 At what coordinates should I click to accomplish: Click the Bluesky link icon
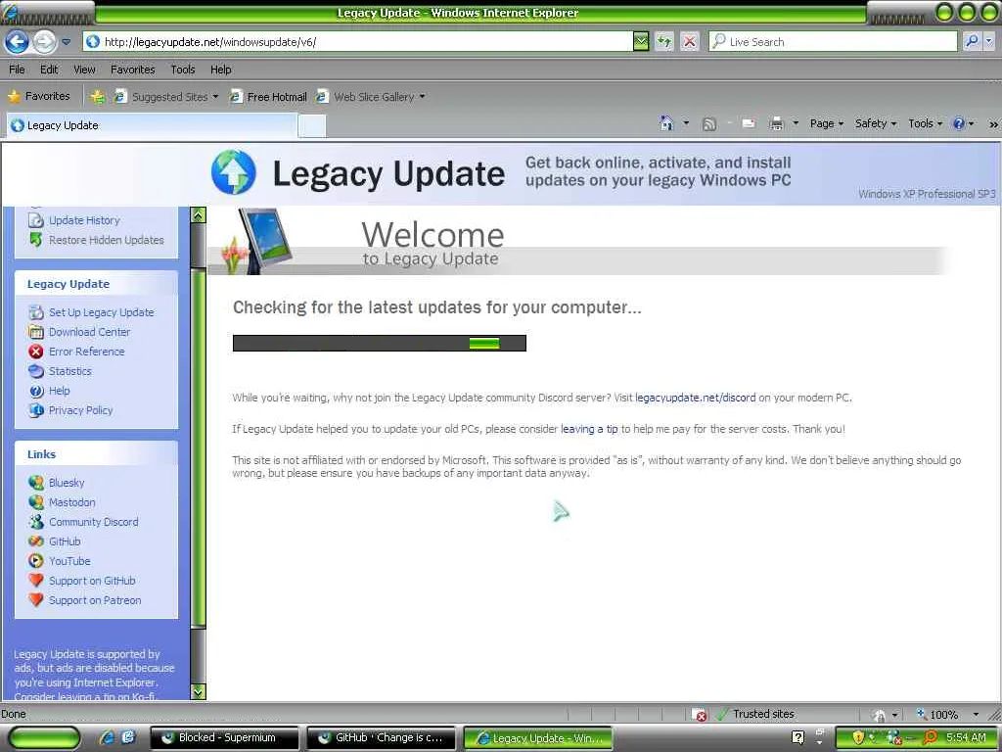tap(36, 483)
